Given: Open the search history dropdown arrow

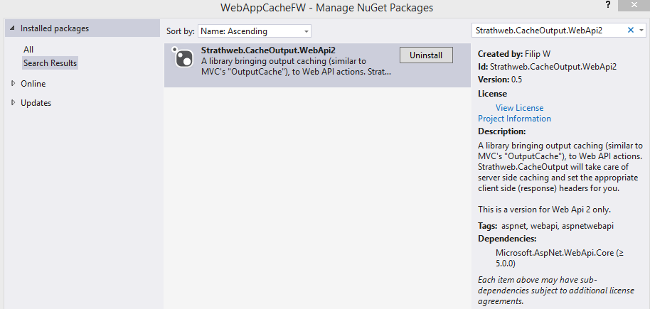Looking at the screenshot, I should point(641,31).
